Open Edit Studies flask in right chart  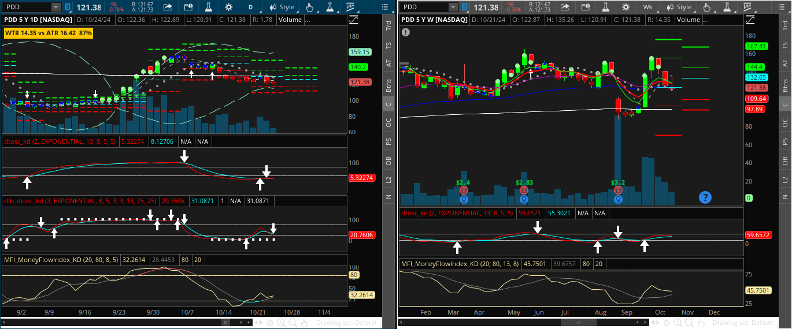(x=606, y=8)
